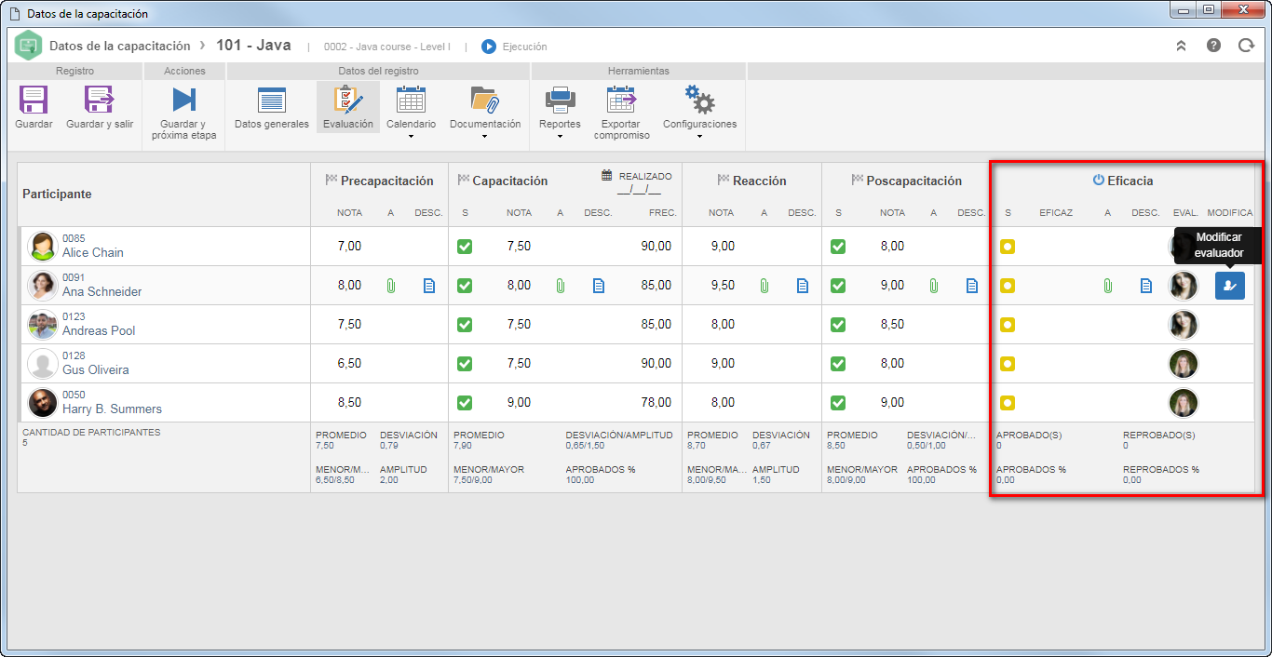Toggle Harry B. Summers' Capacitación checkbox
Screen dimensions: 1272x657
pyautogui.click(x=465, y=403)
